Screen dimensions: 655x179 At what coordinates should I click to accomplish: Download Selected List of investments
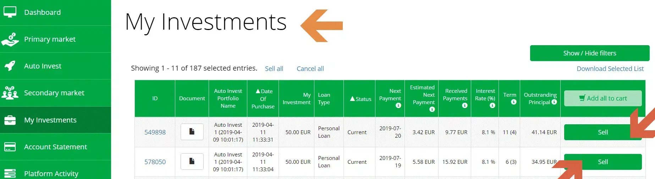(610, 69)
